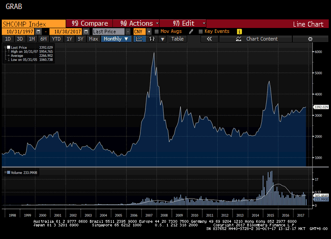Open the Monthly periodicity dropdown
Screen dimensions: 331x239
pyautogui.click(x=116, y=39)
